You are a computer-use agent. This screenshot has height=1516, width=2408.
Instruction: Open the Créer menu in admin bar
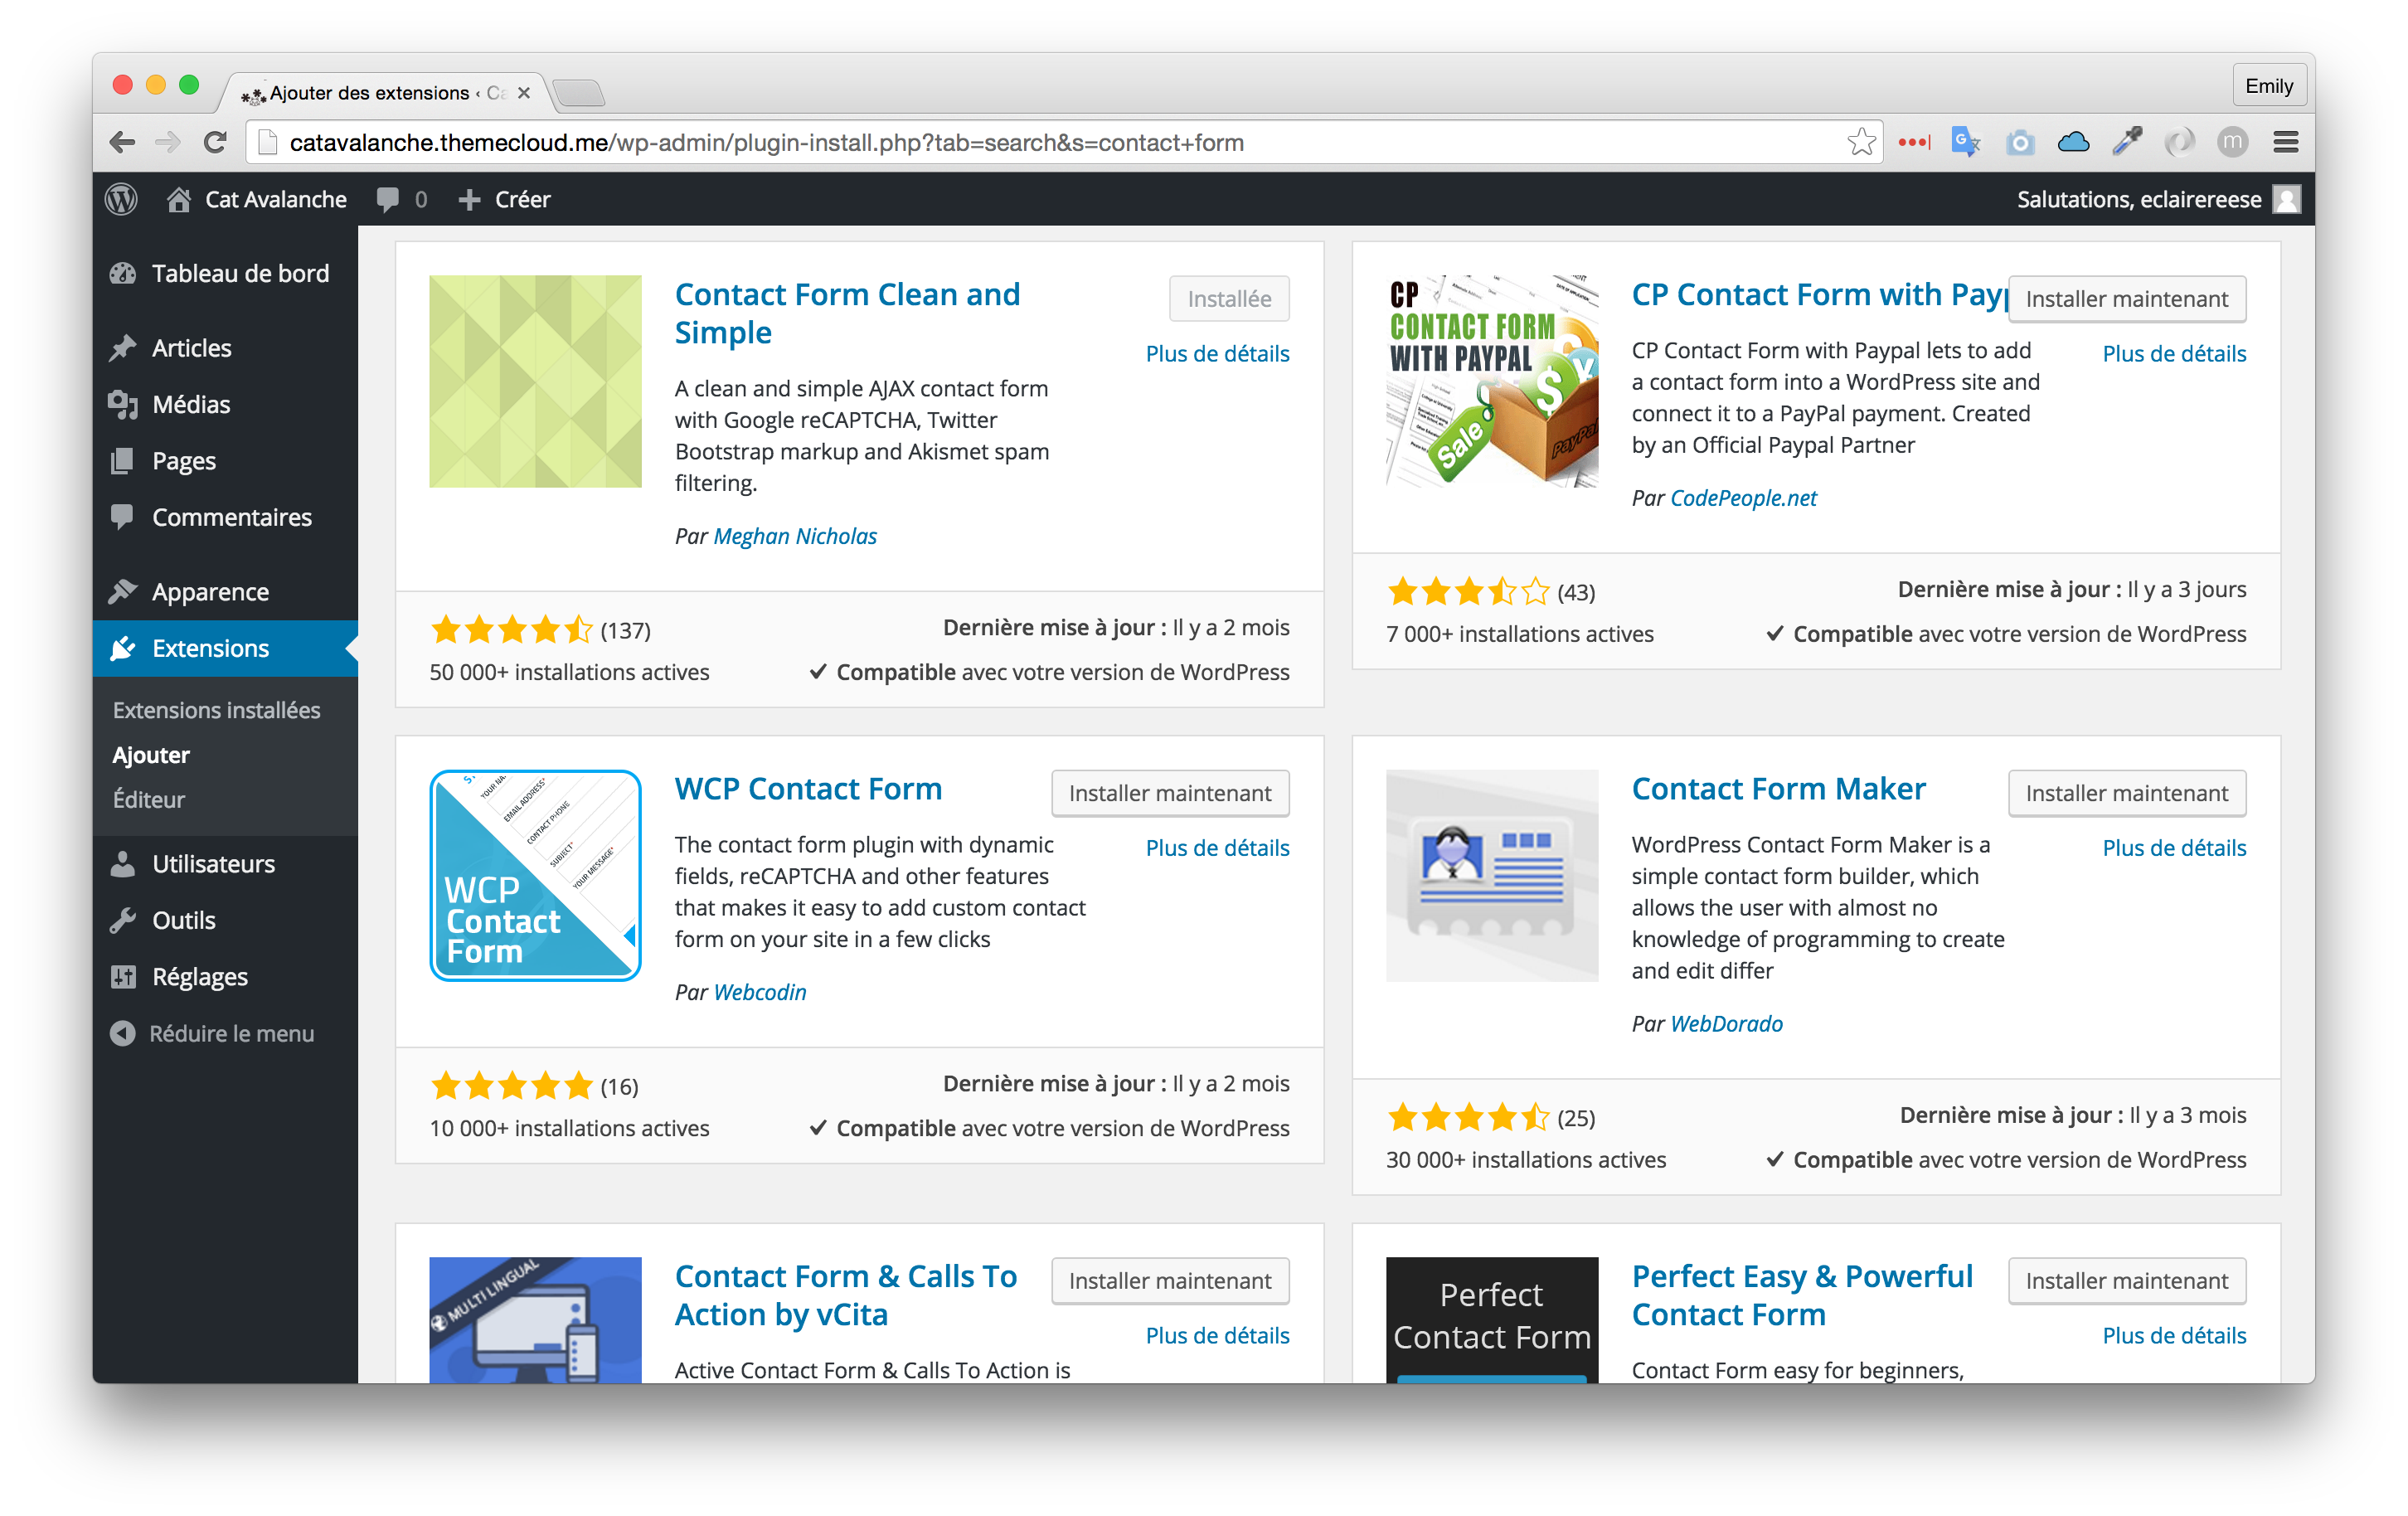tap(505, 199)
